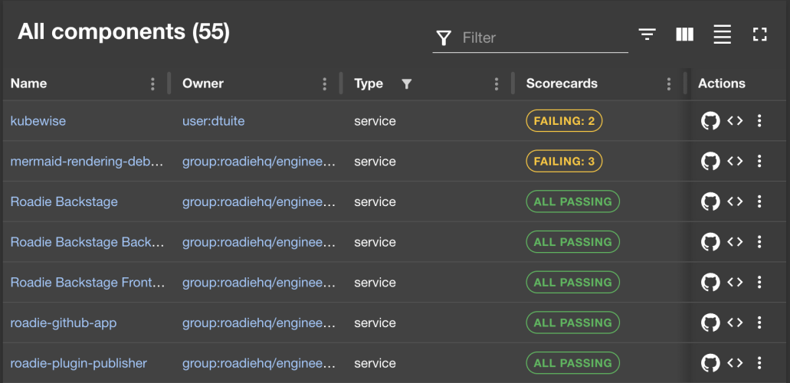The height and width of the screenshot is (383, 790).
Task: Open the roadie-github-app component link
Action: (x=64, y=322)
